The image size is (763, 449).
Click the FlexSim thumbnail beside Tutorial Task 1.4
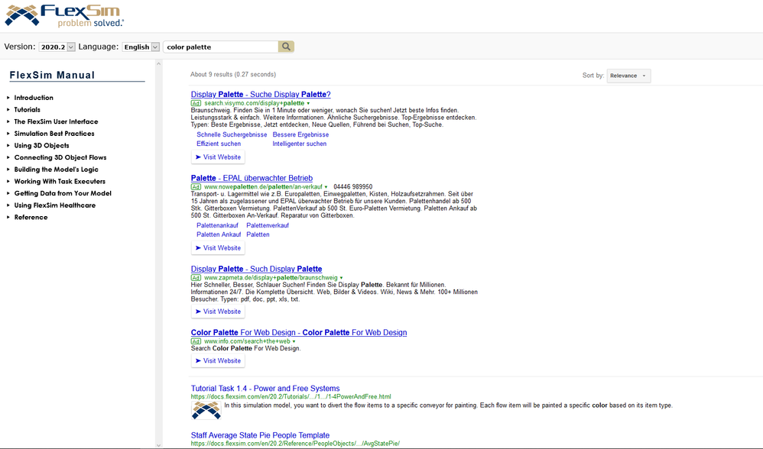coord(206,410)
